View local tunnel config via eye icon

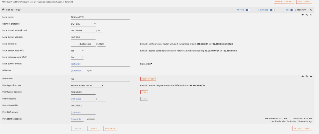(x=302, y=15)
